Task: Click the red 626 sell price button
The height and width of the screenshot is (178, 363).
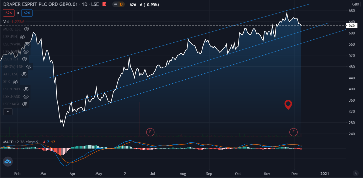Action: pos(8,13)
